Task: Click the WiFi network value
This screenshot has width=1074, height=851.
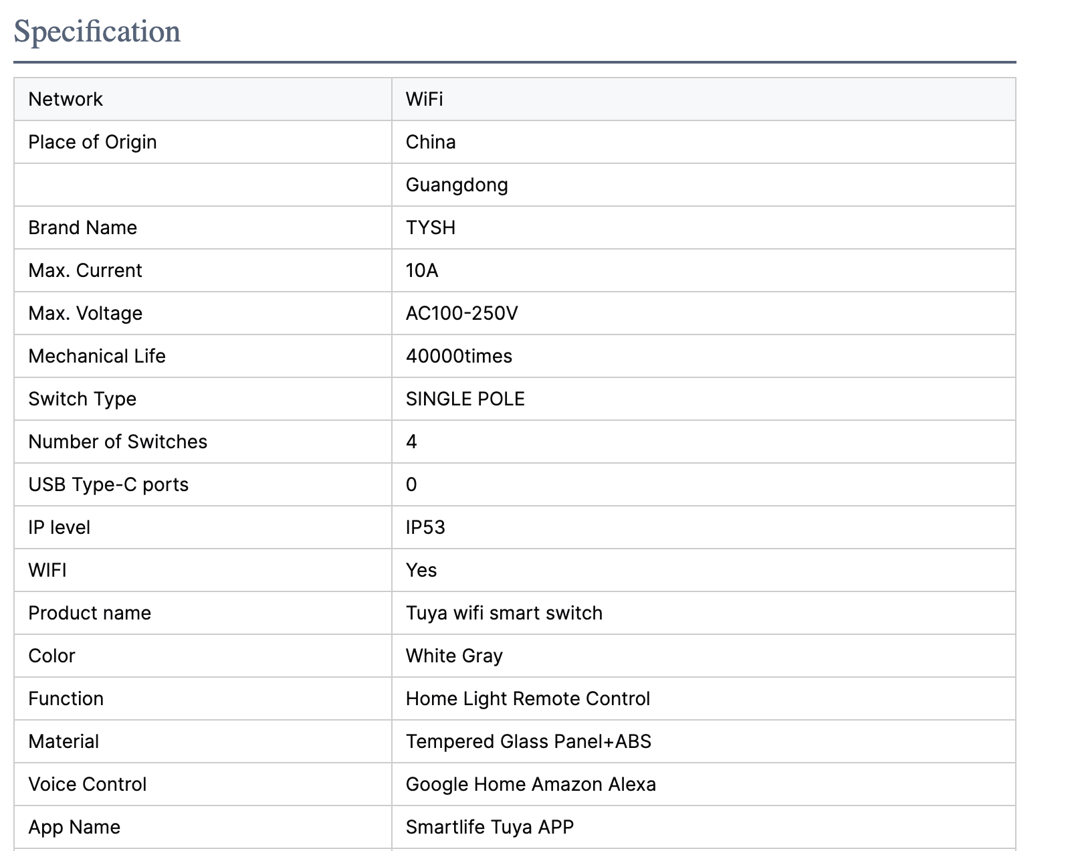Action: click(x=424, y=99)
